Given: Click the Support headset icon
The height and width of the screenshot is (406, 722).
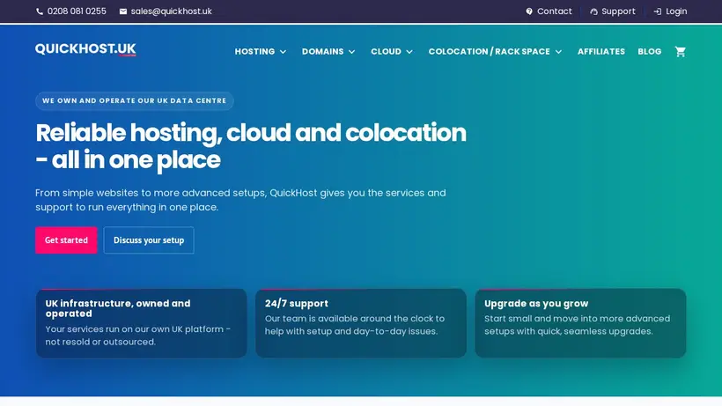Looking at the screenshot, I should pyautogui.click(x=594, y=11).
